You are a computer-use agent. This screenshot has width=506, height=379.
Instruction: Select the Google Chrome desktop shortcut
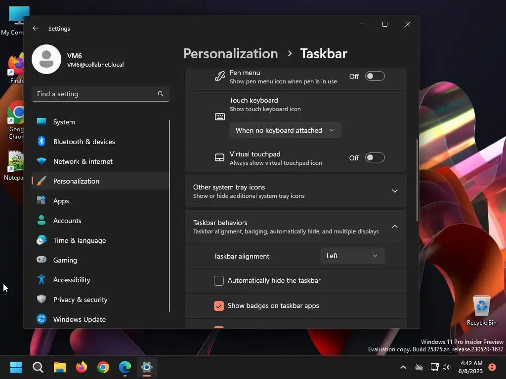(x=14, y=120)
